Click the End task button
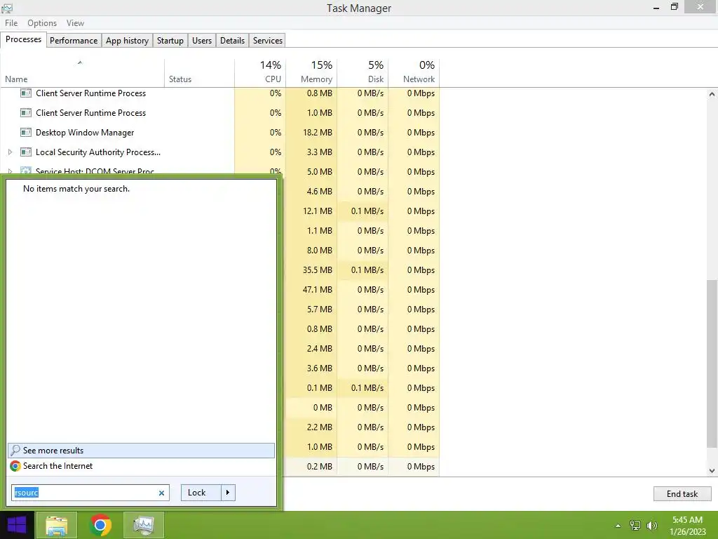The height and width of the screenshot is (539, 718). pos(682,493)
